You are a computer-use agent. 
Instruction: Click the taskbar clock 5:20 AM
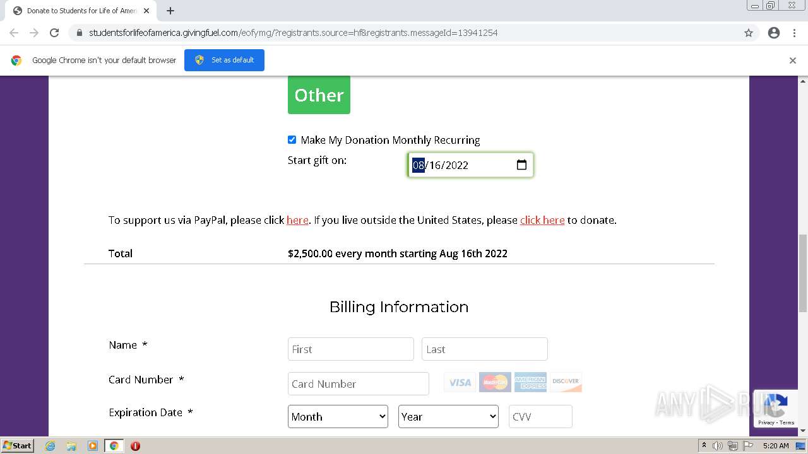coord(776,446)
